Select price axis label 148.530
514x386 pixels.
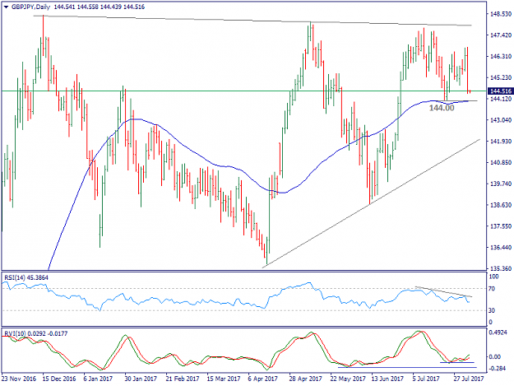[x=501, y=14]
